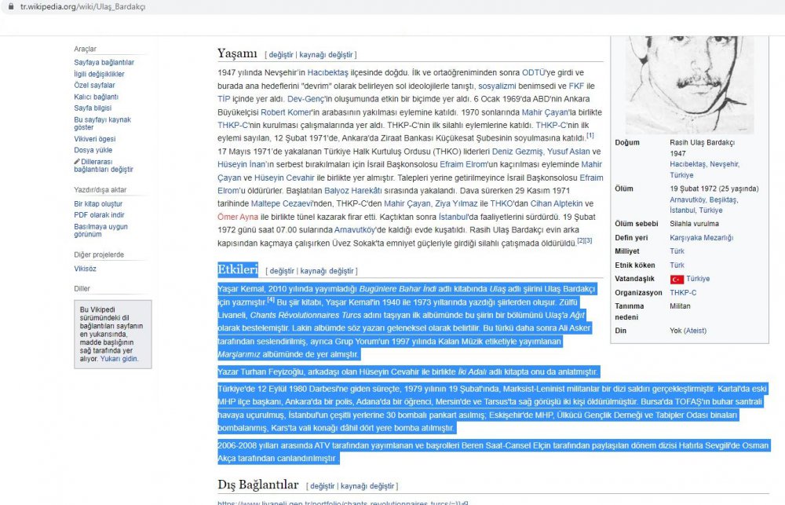785x505 pixels.
Task: Go to İlgili değişiklikler
Action: [99, 74]
